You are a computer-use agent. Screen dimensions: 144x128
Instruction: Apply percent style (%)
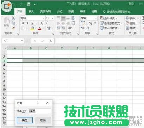click(90, 23)
